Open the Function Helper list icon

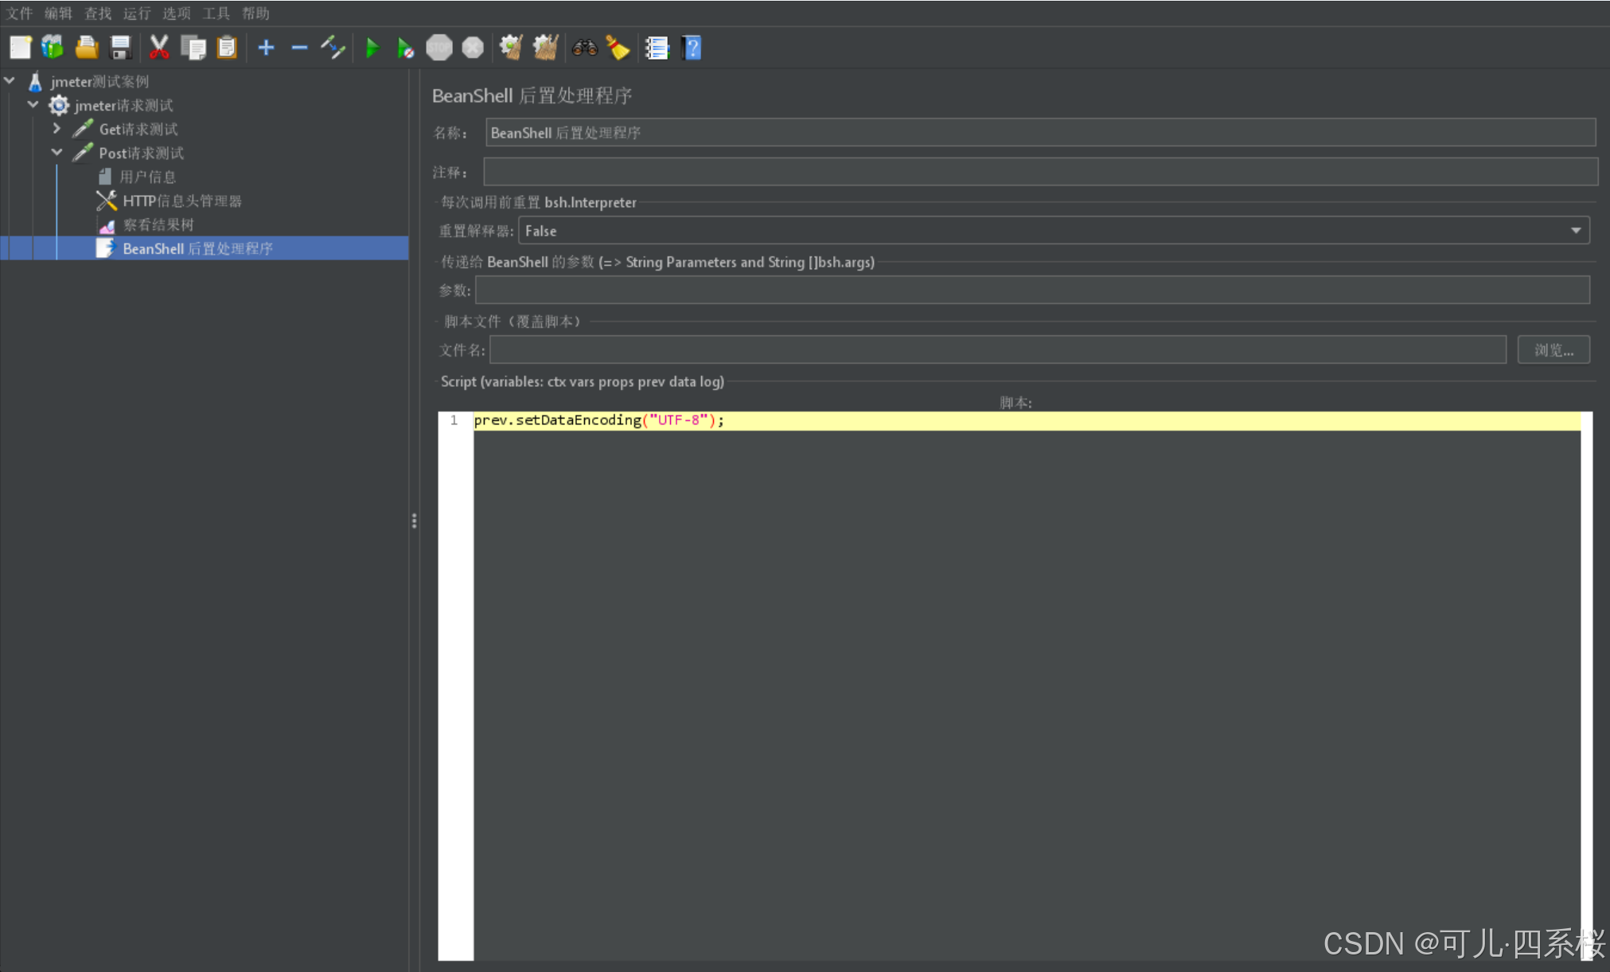657,49
